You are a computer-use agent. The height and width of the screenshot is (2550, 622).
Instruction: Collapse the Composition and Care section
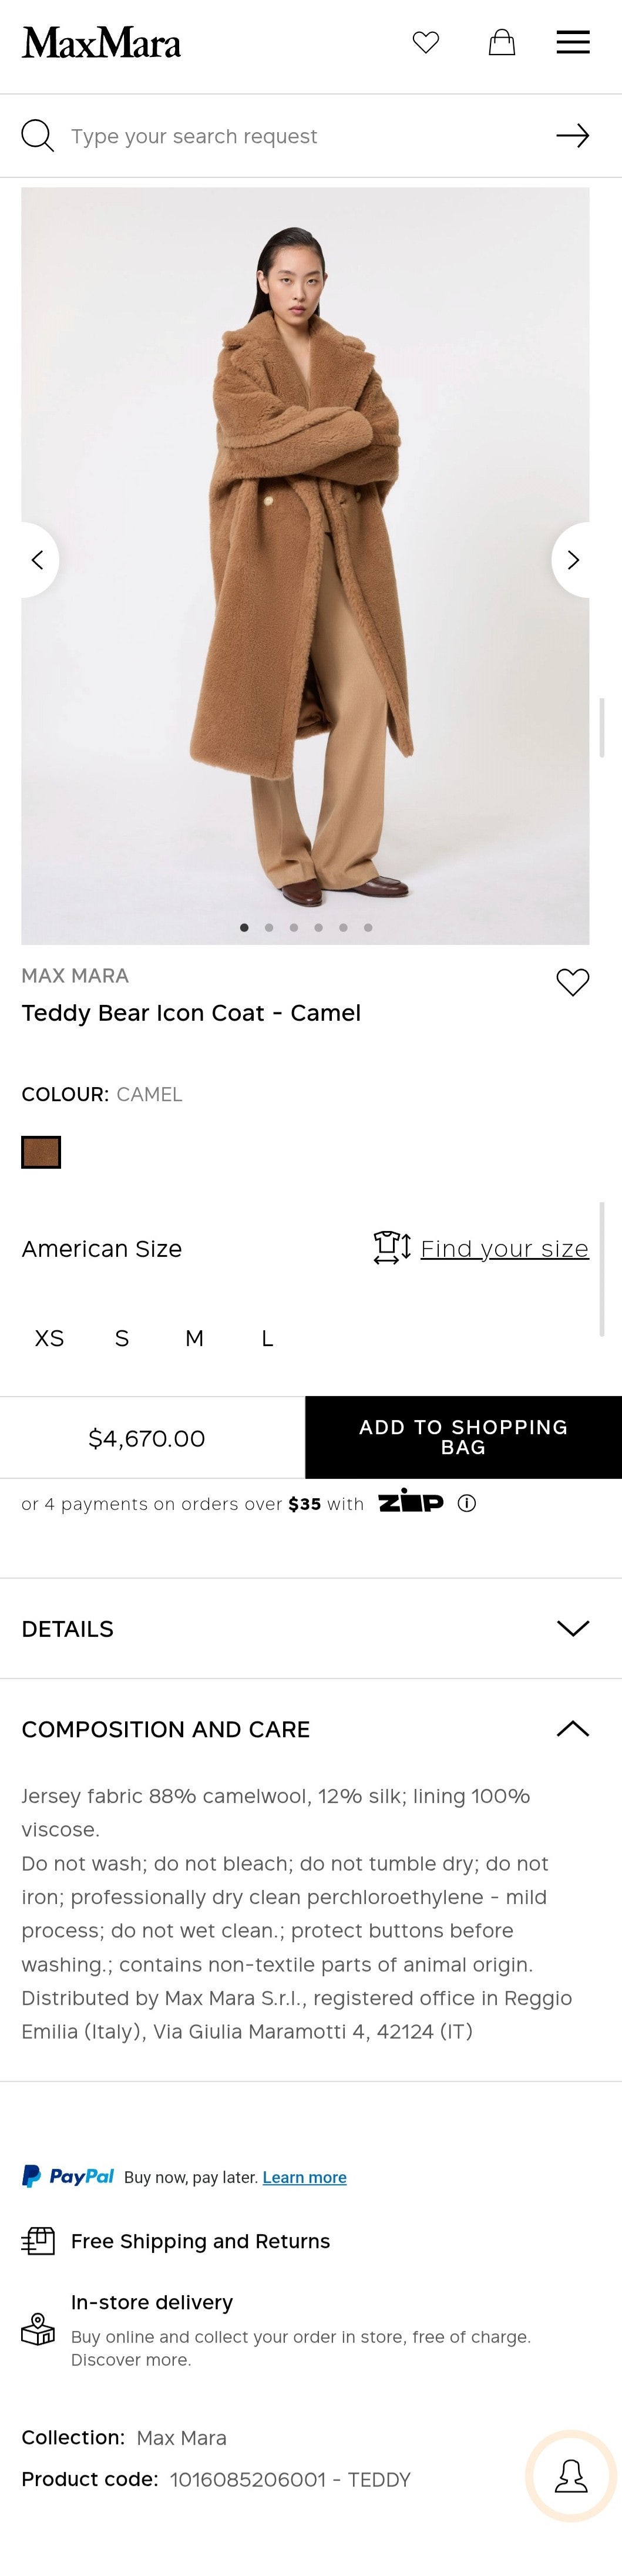click(573, 1730)
